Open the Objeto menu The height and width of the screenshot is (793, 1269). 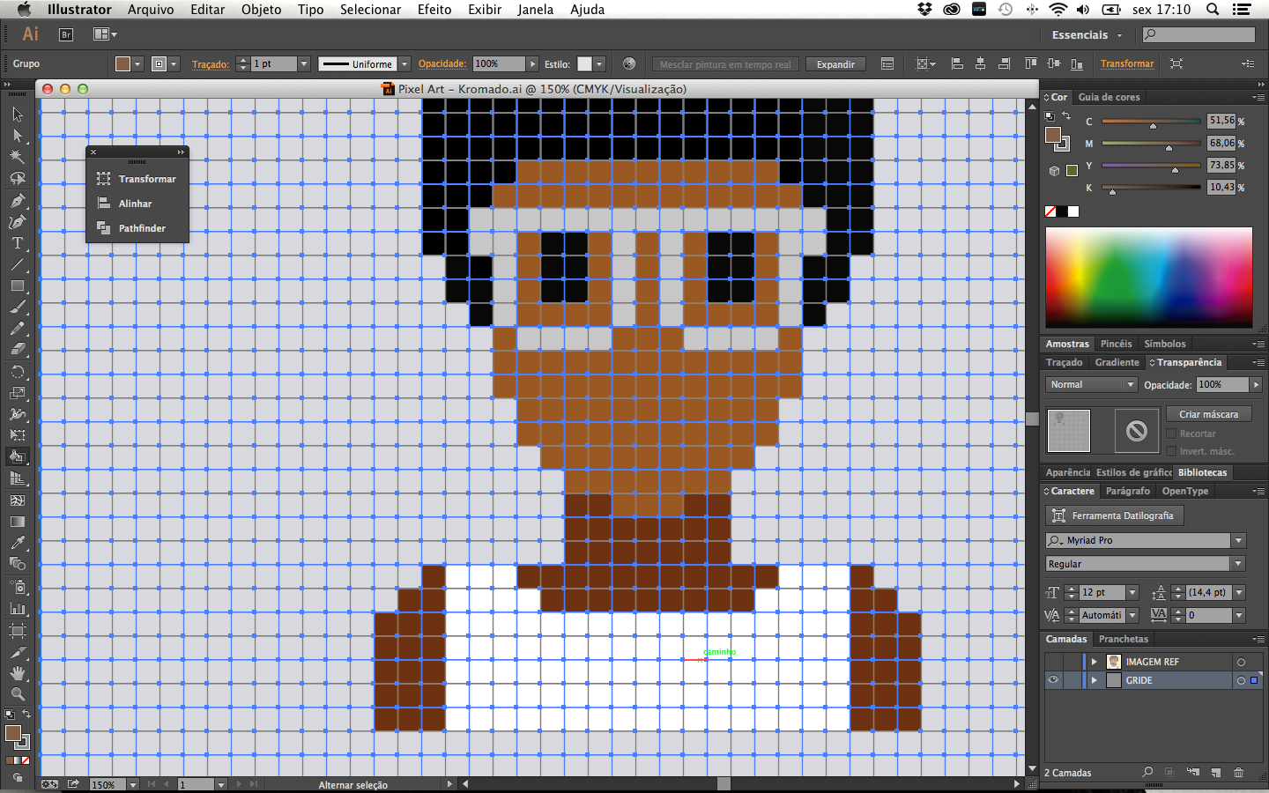click(261, 10)
